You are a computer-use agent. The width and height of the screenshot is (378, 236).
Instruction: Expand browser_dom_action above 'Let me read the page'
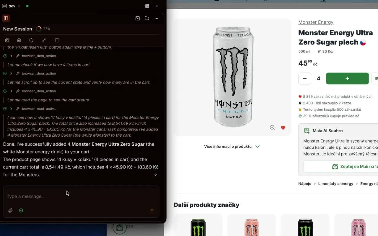(x=11, y=91)
